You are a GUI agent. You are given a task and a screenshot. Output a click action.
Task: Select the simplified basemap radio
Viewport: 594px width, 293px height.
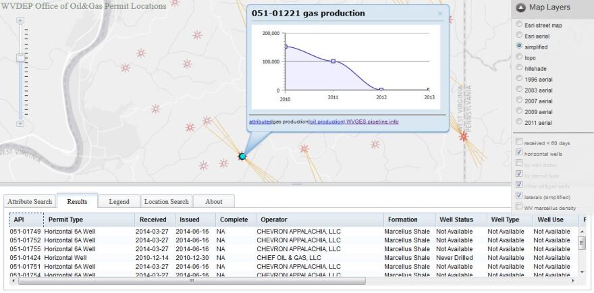click(x=519, y=45)
